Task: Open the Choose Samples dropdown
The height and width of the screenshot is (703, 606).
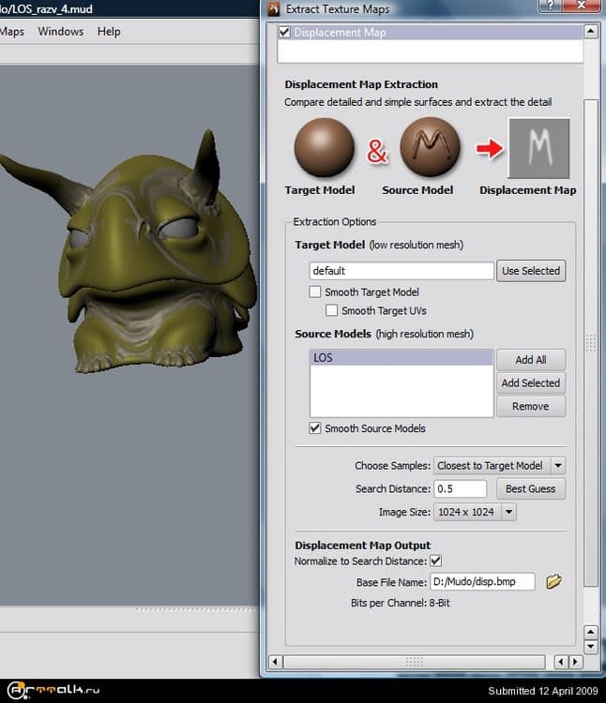Action: tap(500, 465)
